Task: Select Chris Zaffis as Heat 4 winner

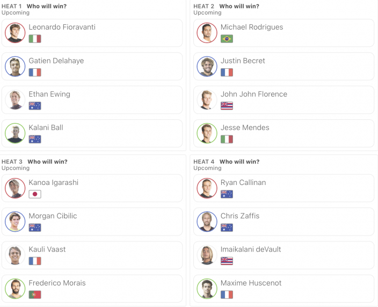Action: pos(283,222)
